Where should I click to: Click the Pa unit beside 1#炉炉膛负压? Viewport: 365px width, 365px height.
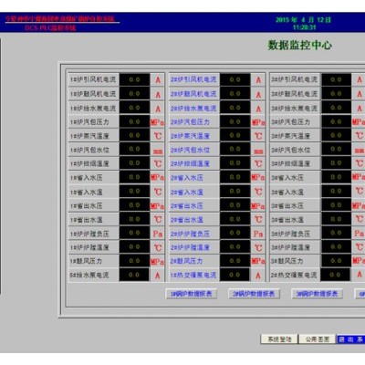[x=158, y=234]
